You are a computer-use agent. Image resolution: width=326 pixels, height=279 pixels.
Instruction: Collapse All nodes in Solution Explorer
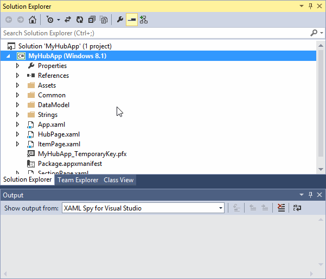click(92, 20)
